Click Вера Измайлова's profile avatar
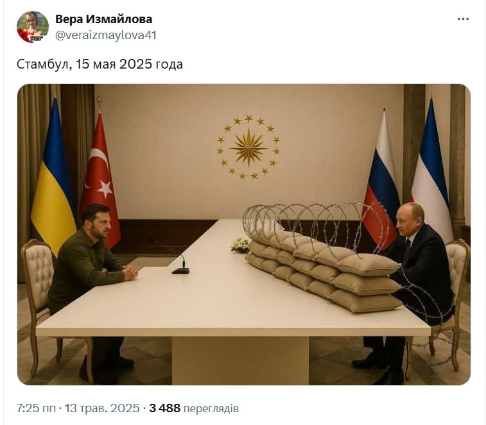 tap(33, 27)
